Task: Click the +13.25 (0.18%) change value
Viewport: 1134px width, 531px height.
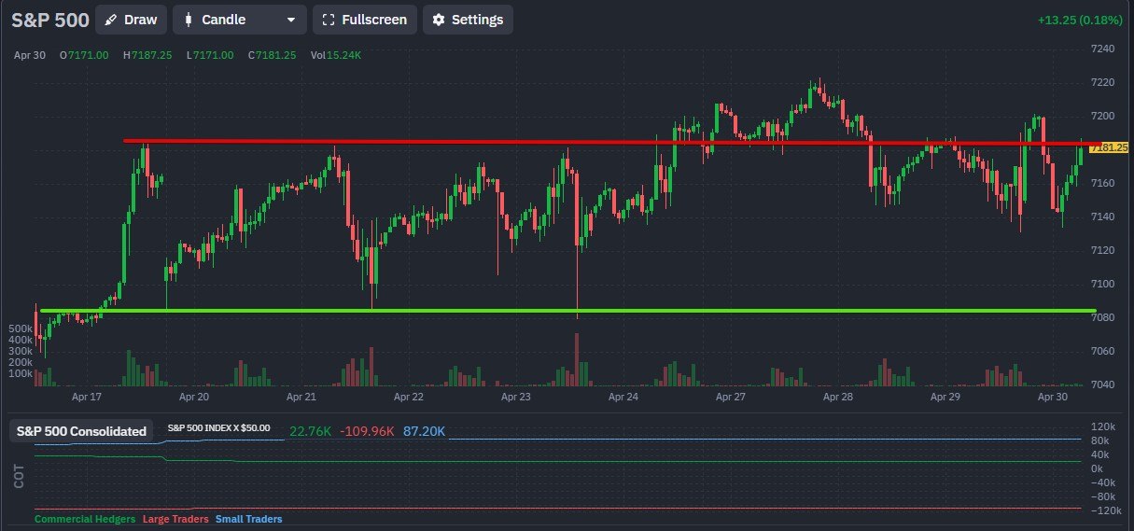Action: click(x=1082, y=20)
